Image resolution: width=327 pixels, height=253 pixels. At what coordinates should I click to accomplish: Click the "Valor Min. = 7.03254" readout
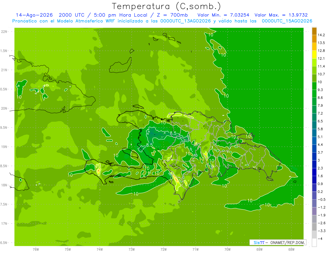(223, 15)
